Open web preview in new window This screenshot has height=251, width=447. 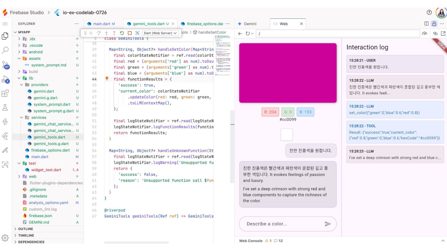(443, 33)
